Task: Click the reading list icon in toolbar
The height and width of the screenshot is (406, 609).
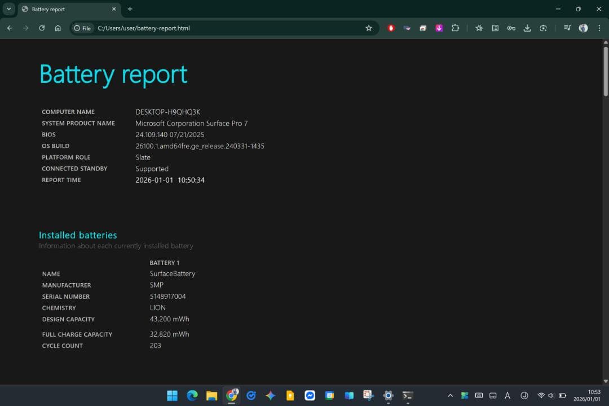Action: coord(495,28)
